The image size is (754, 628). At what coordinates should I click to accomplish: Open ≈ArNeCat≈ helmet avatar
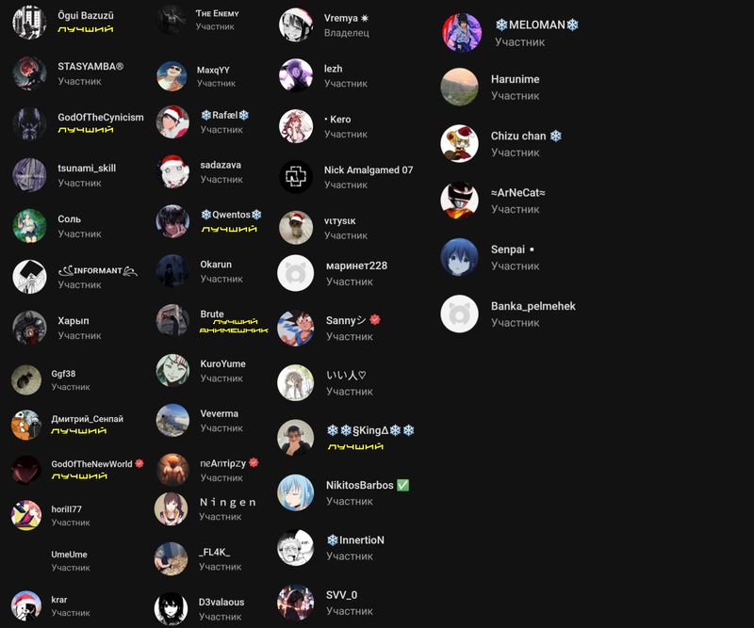(459, 201)
